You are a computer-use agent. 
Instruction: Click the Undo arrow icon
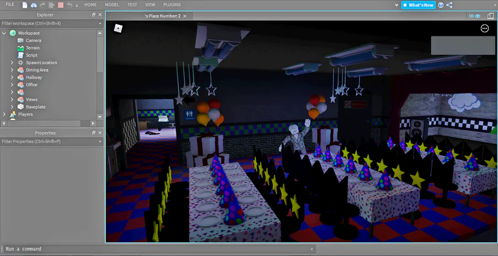[x=69, y=5]
